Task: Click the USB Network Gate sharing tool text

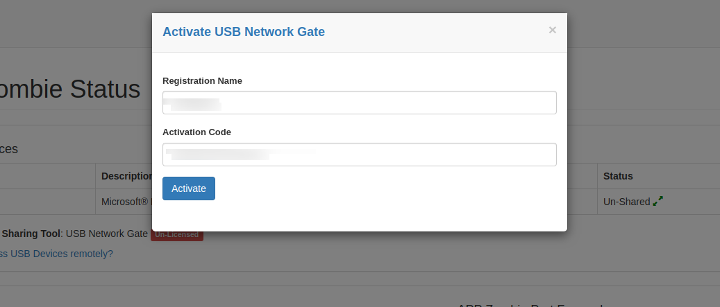Action: tap(106, 234)
